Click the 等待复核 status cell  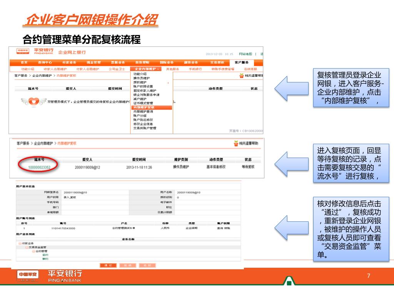tap(248, 167)
